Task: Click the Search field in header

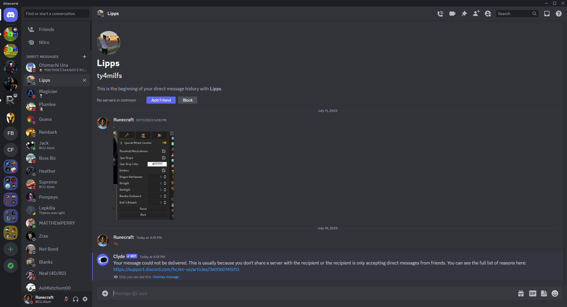Action: pos(517,14)
